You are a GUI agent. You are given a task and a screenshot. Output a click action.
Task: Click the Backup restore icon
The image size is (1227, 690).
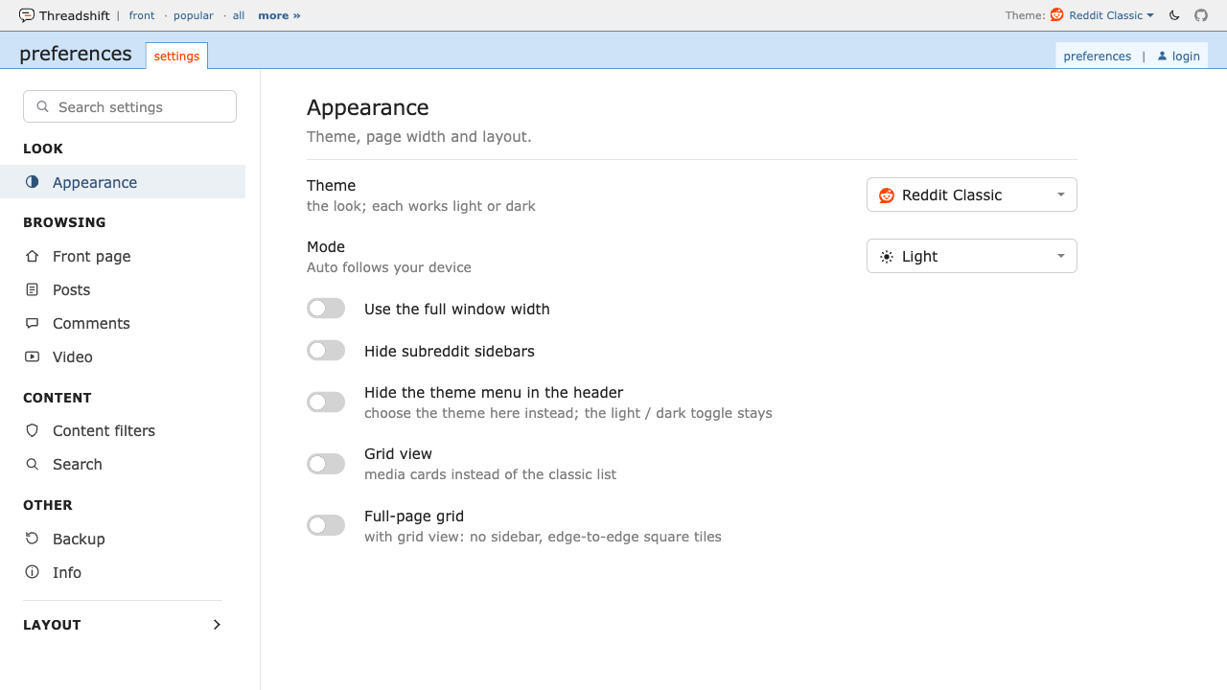pyautogui.click(x=33, y=539)
